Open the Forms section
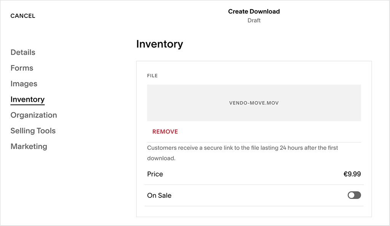 click(x=22, y=68)
